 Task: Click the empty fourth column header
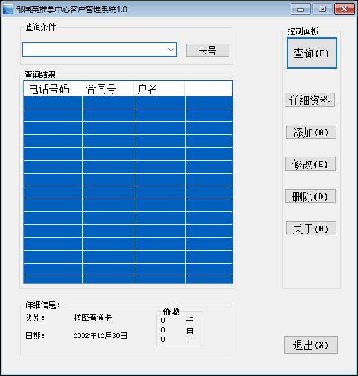(209, 89)
